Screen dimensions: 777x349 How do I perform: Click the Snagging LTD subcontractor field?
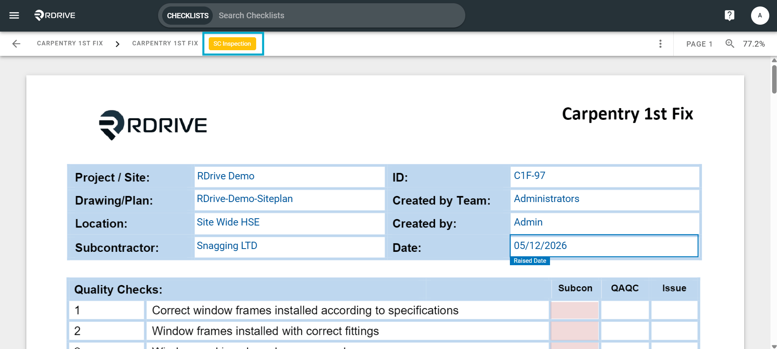pos(289,247)
